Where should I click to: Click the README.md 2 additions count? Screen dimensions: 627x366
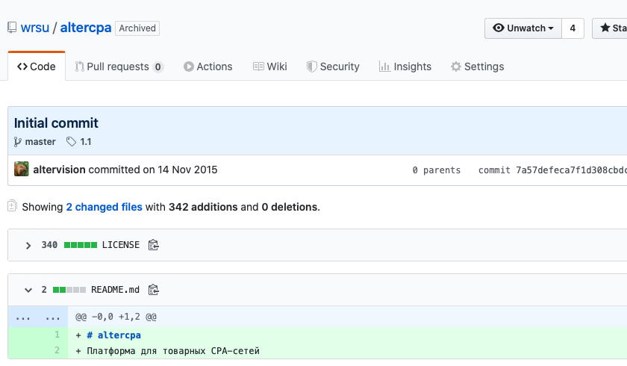point(44,290)
